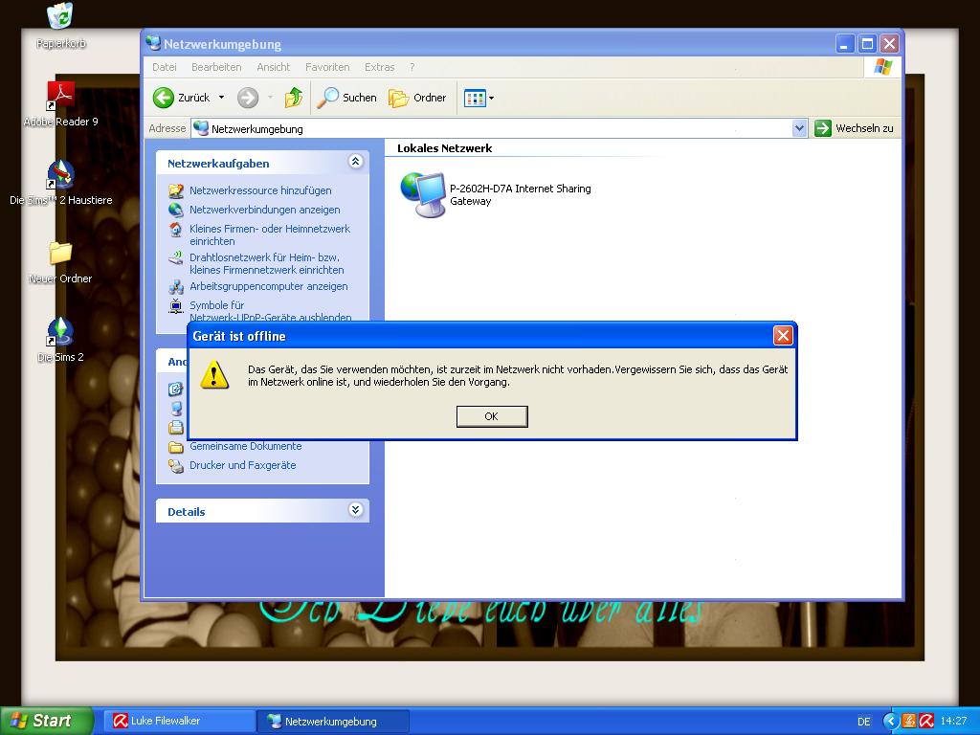Click the clock showing 14:27
The width and height of the screenshot is (980, 735).
click(954, 722)
